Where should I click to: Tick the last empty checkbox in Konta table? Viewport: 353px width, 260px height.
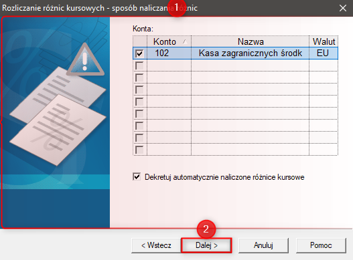point(139,150)
